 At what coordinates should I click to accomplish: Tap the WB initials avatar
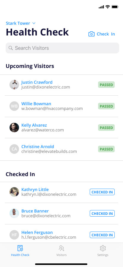pos(14,106)
